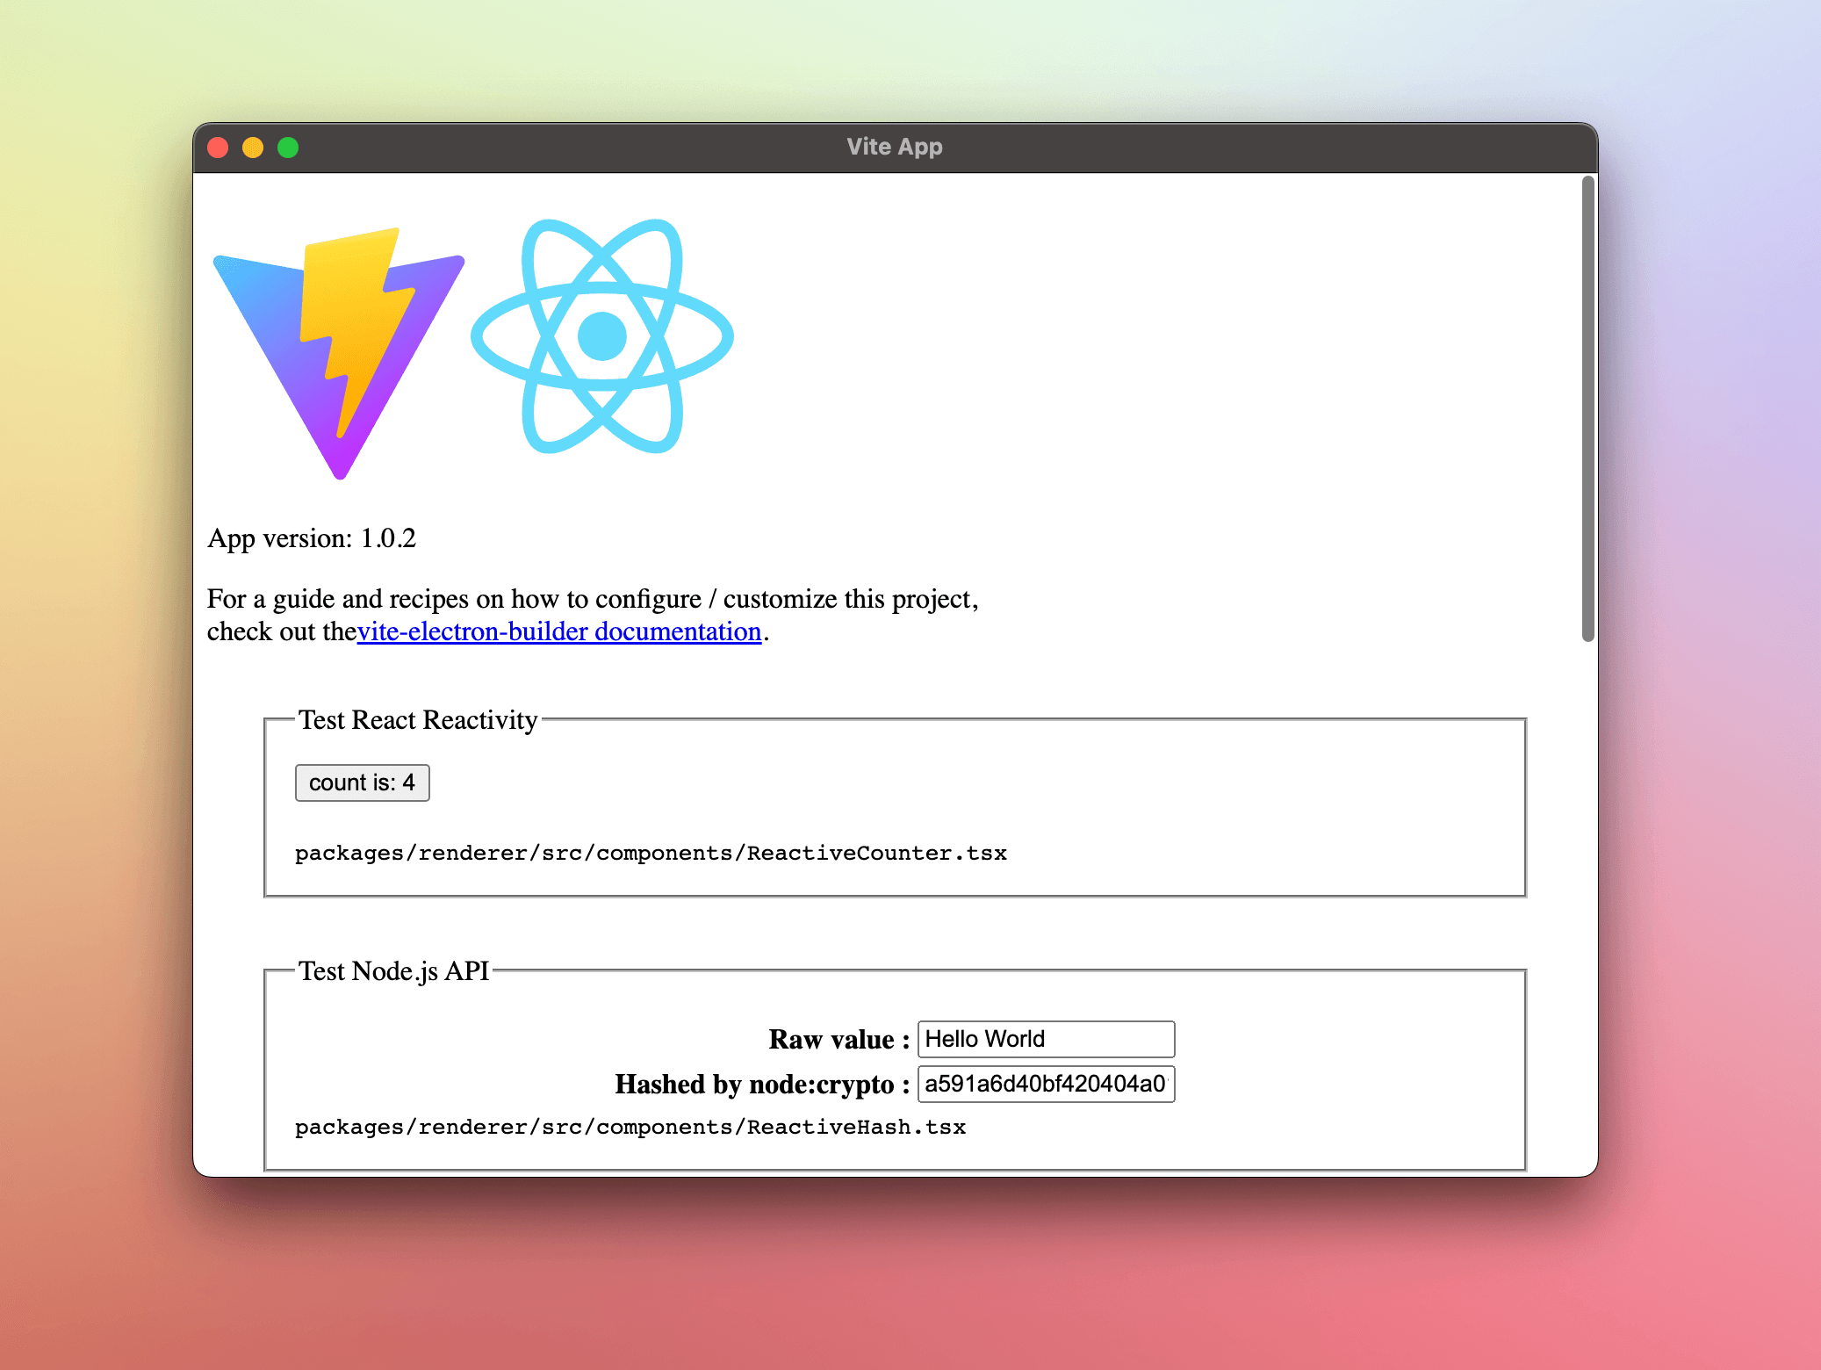This screenshot has height=1370, width=1821.
Task: Click the 'Vite App' window title
Action: click(895, 147)
